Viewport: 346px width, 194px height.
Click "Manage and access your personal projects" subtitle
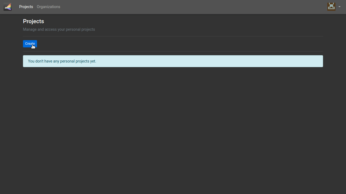[59, 29]
